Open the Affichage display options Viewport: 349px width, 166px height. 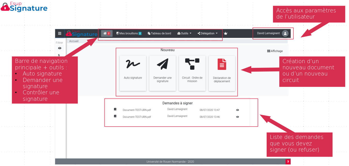[275, 51]
